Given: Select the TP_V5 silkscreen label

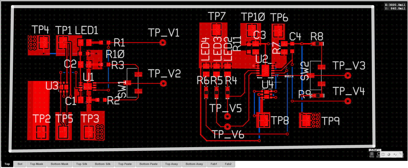Looking at the screenshot, I should coord(225,108).
